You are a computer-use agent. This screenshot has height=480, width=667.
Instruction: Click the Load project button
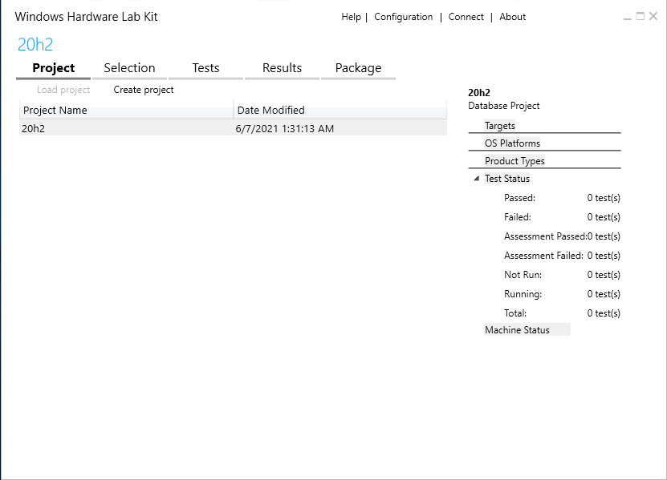coord(63,90)
